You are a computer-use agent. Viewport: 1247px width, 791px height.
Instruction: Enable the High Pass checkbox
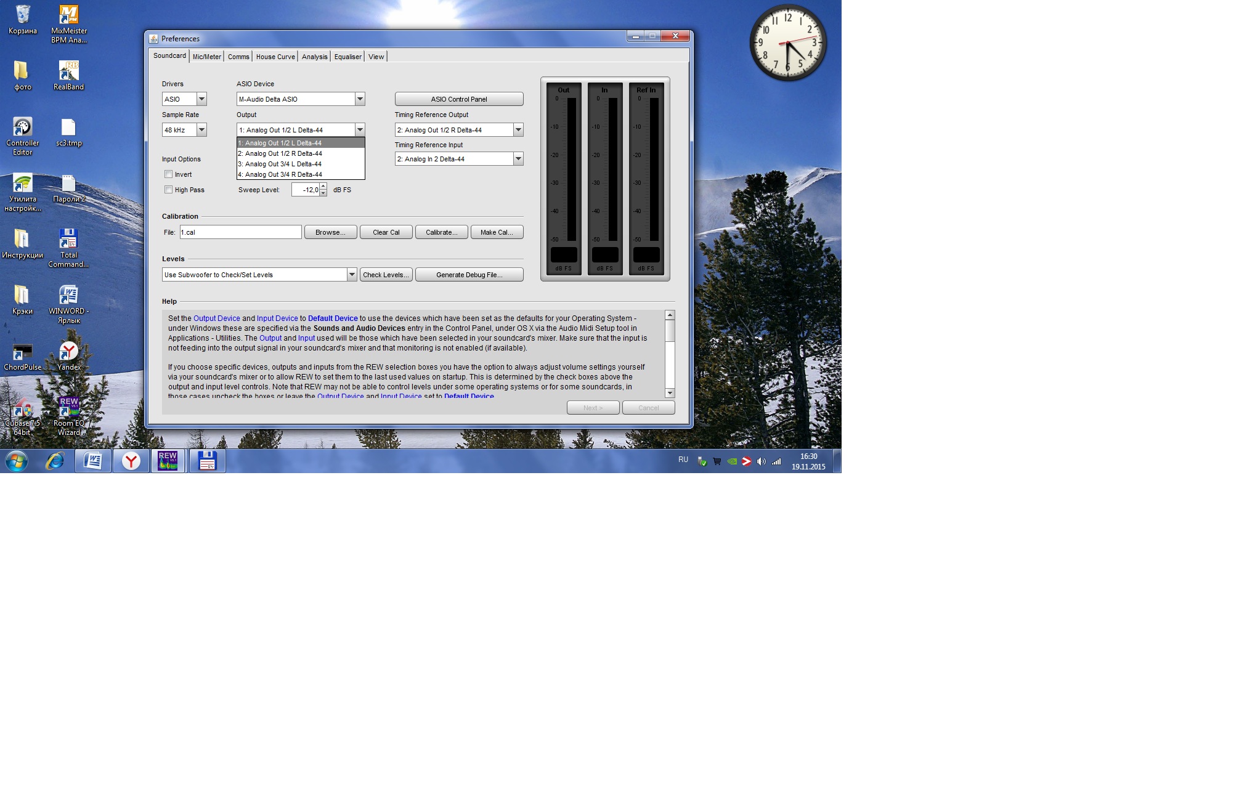pos(168,190)
